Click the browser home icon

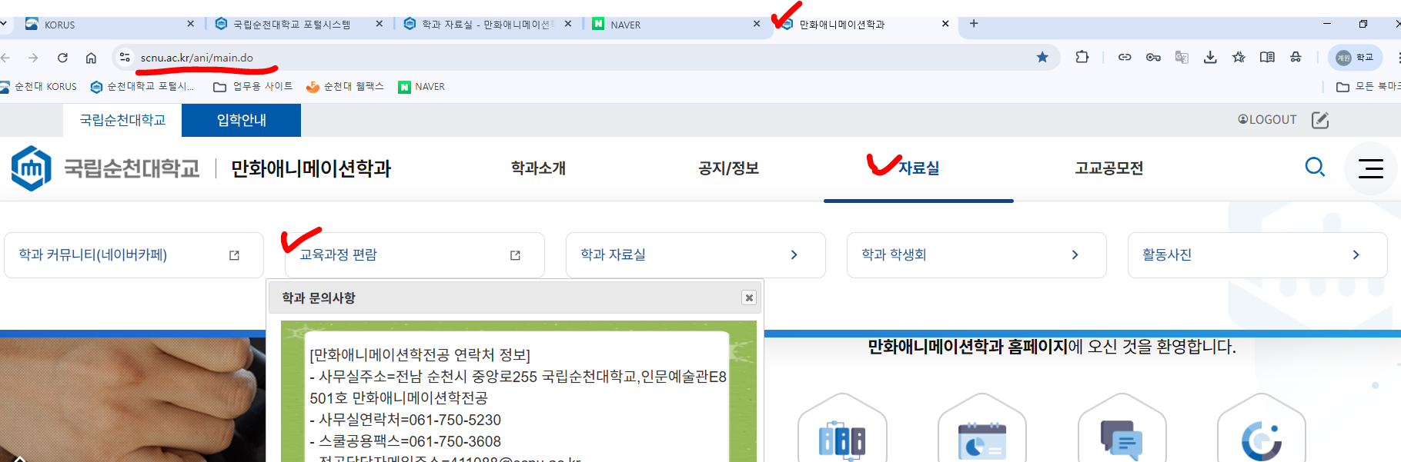click(91, 58)
